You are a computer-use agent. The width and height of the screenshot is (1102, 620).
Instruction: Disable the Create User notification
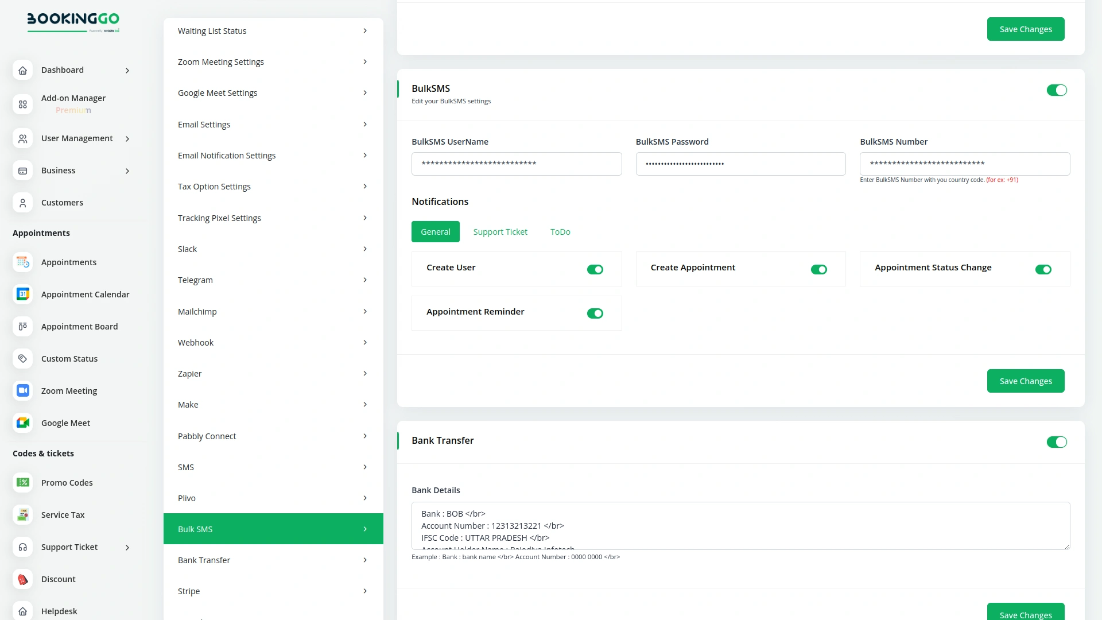tap(595, 269)
